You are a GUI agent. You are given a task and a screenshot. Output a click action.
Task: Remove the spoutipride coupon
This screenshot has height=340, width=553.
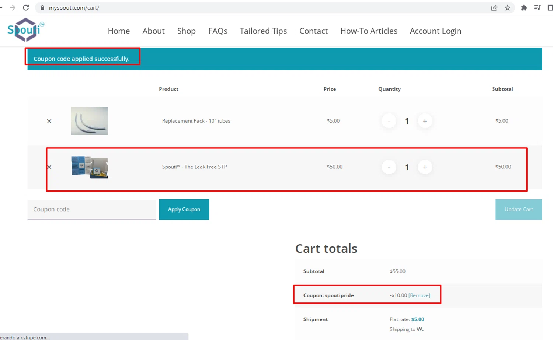tap(419, 295)
